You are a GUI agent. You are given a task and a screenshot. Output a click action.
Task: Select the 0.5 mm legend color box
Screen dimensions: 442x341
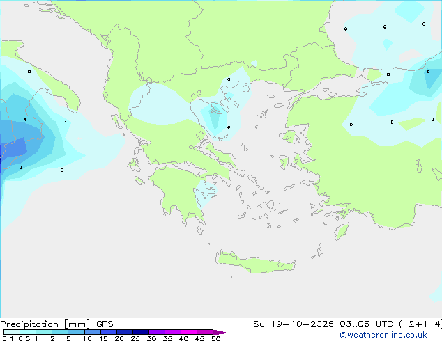click(x=28, y=332)
